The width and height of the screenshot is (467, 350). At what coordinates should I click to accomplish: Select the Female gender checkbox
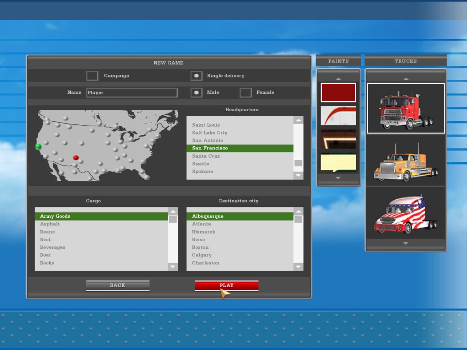point(245,92)
